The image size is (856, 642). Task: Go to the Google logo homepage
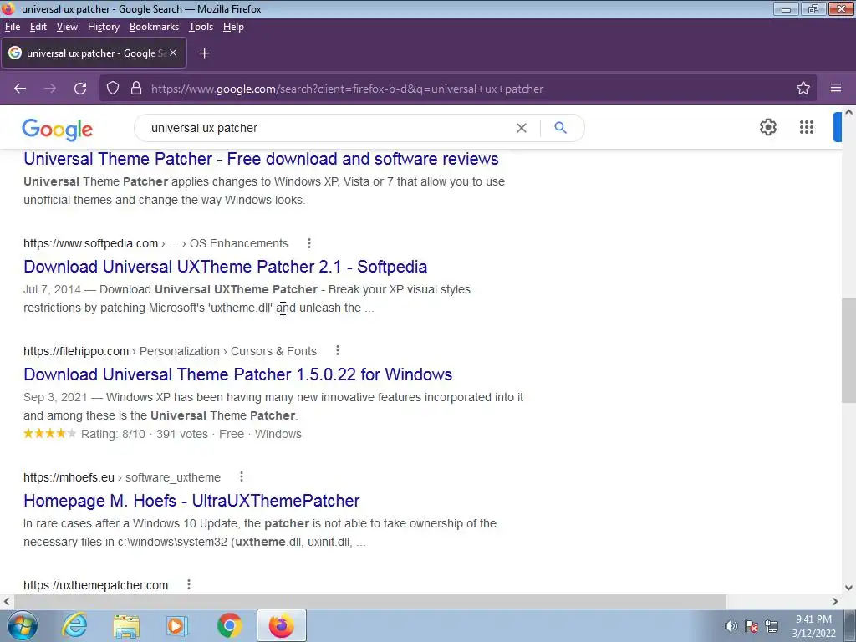58,130
